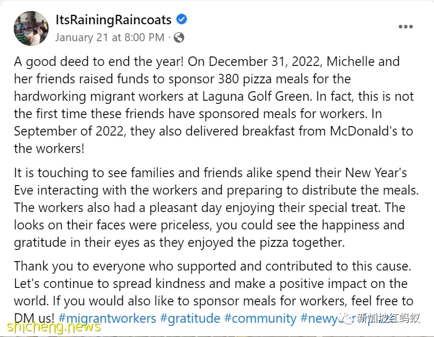The width and height of the screenshot is (434, 337).
Task: Open the #migrantworkers hashtag
Action: tap(107, 319)
